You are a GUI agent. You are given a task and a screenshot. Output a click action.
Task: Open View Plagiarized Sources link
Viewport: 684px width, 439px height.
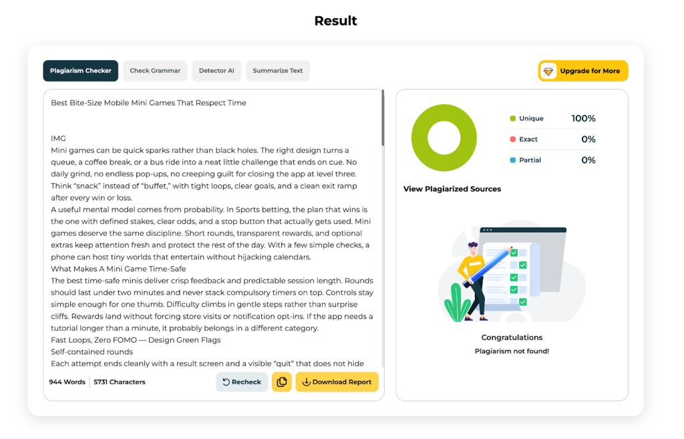click(452, 189)
